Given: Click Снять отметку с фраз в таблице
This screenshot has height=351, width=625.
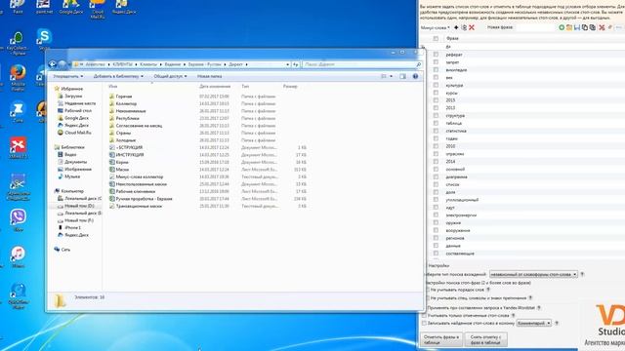Looking at the screenshot, I should point(486,339).
